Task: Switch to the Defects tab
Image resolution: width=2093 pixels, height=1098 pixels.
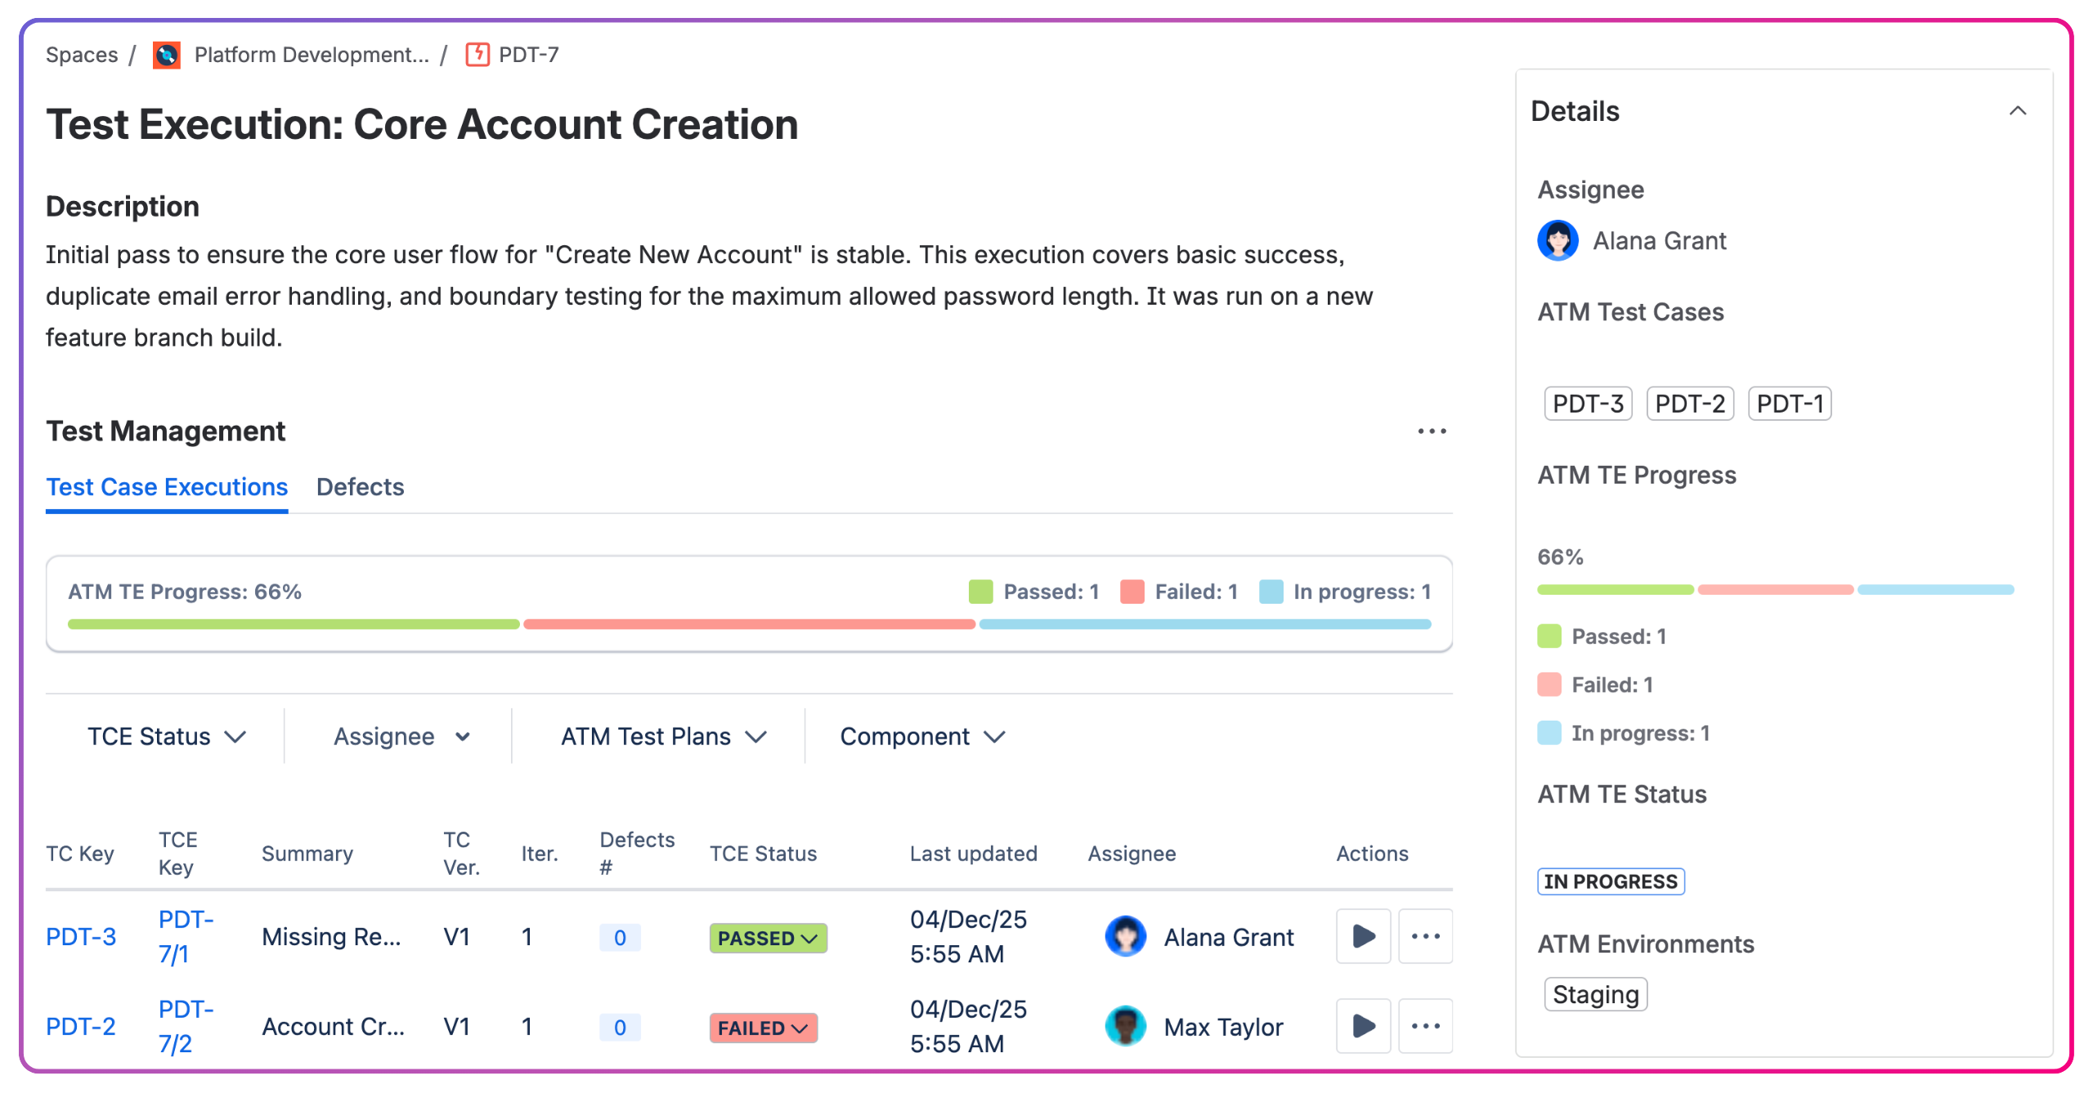Action: tap(360, 487)
